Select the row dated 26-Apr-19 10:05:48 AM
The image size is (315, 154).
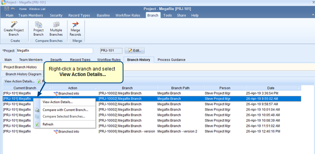(x=152, y=115)
